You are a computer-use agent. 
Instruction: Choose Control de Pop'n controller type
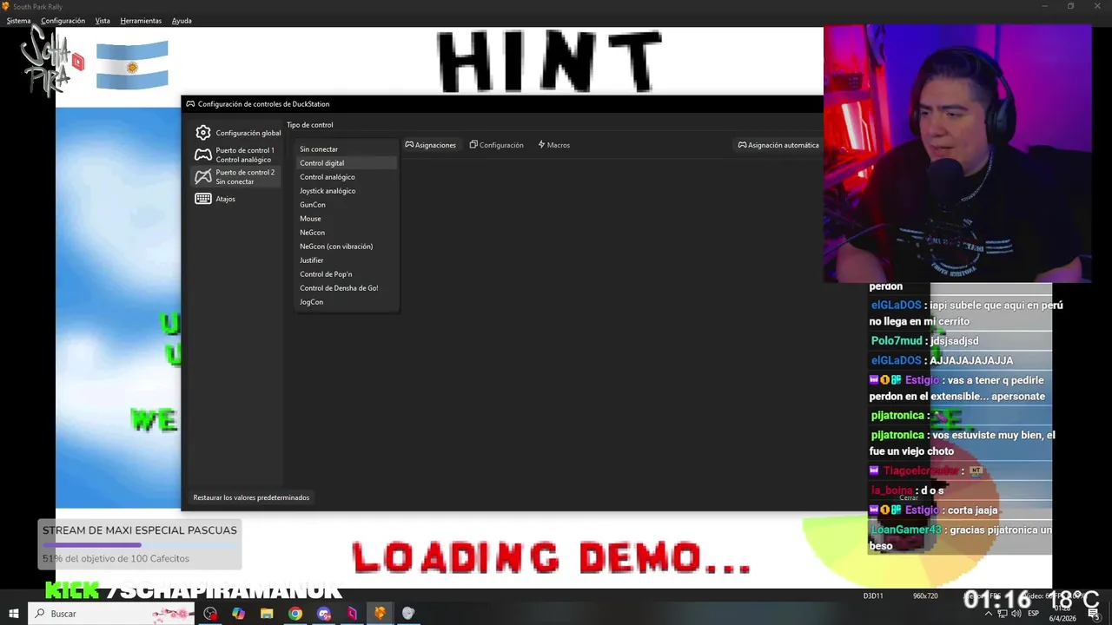click(x=347, y=274)
